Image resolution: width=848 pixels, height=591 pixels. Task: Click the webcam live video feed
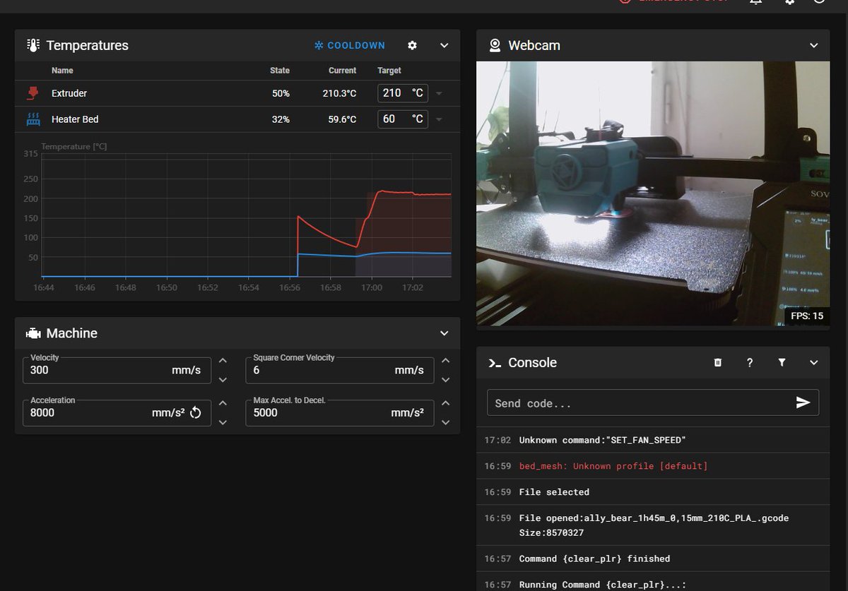pyautogui.click(x=653, y=193)
